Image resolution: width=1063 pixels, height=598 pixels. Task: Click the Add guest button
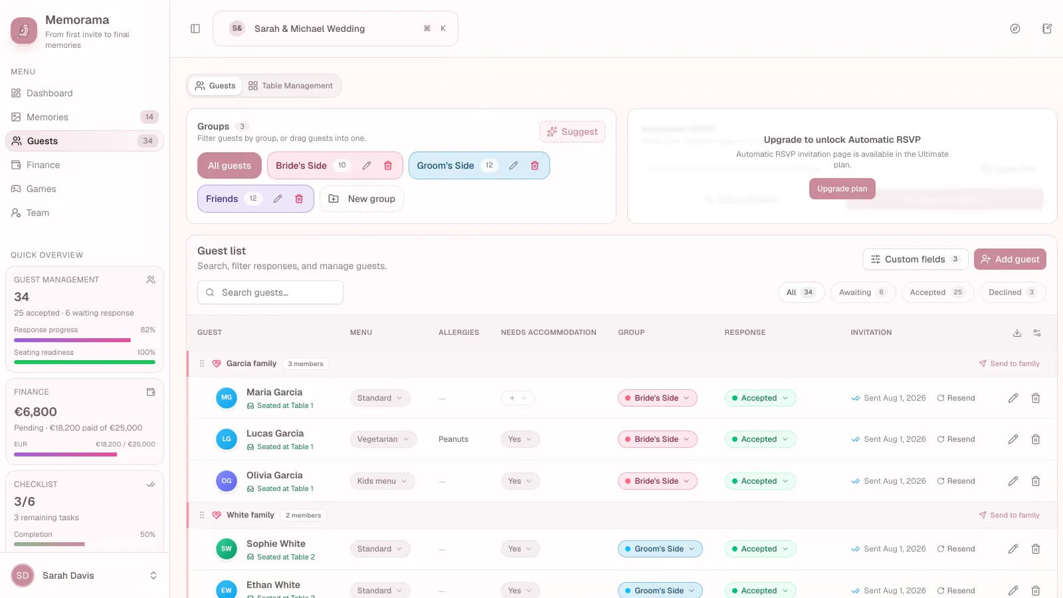[x=1010, y=259]
